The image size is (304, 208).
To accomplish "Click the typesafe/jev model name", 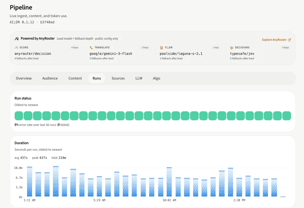I will [242, 54].
